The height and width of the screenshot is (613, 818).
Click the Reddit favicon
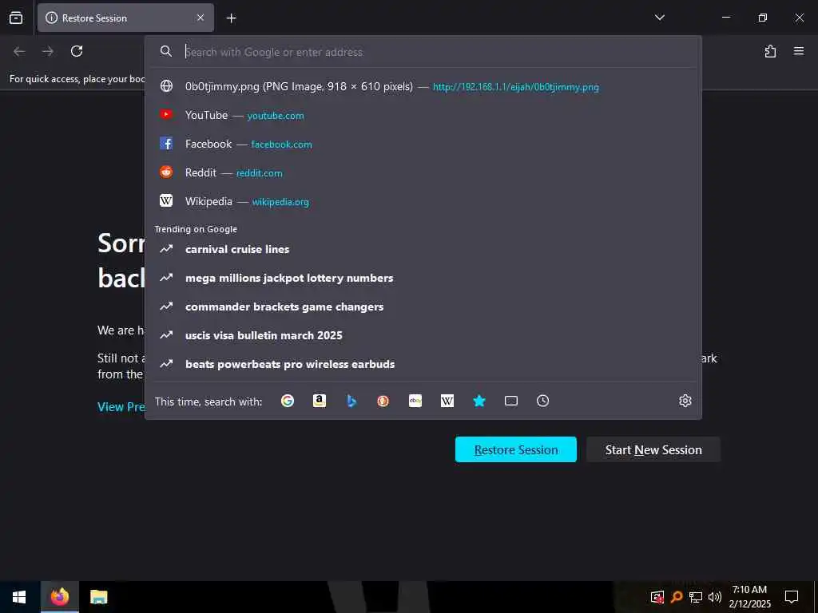point(166,172)
